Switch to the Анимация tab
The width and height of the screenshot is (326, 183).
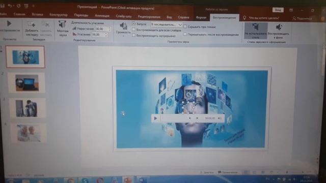[102, 16]
